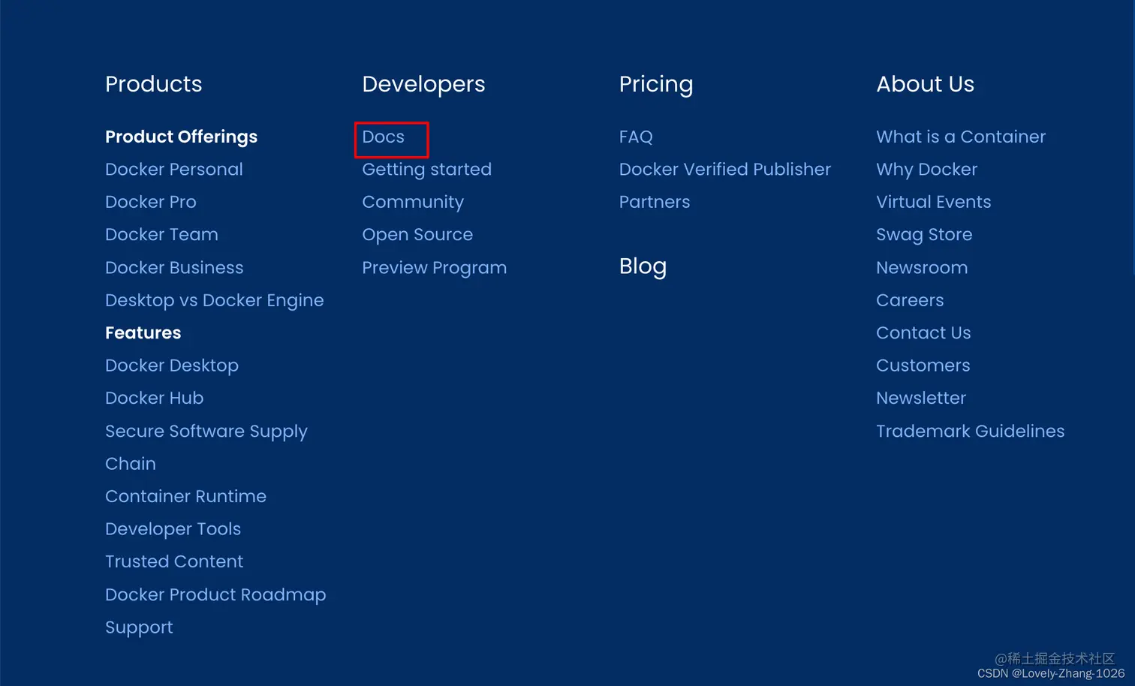Image resolution: width=1135 pixels, height=686 pixels.
Task: Open the Preview Program link
Action: [x=434, y=268]
